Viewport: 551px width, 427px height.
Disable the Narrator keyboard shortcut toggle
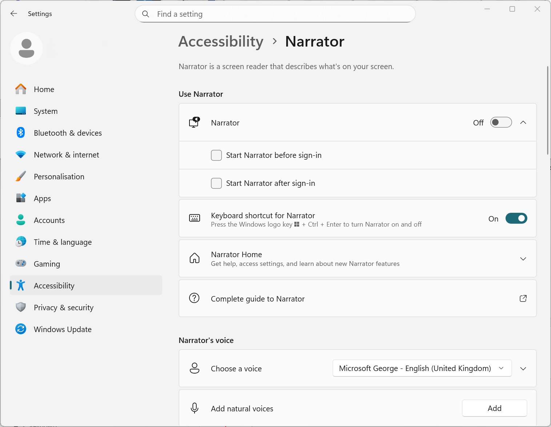[x=516, y=219]
